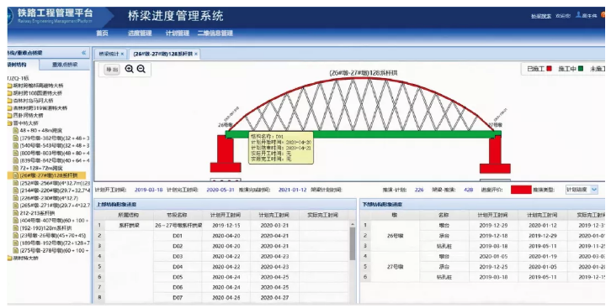
Task: Click the 2019-12-29 planned start cell
Action: tap(493, 225)
